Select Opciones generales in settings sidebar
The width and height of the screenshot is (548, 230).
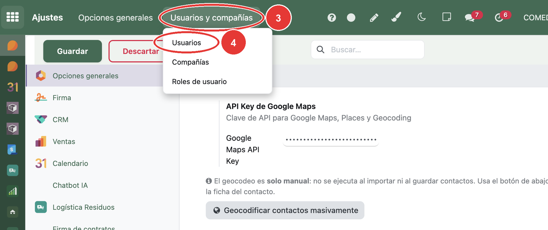(102, 76)
